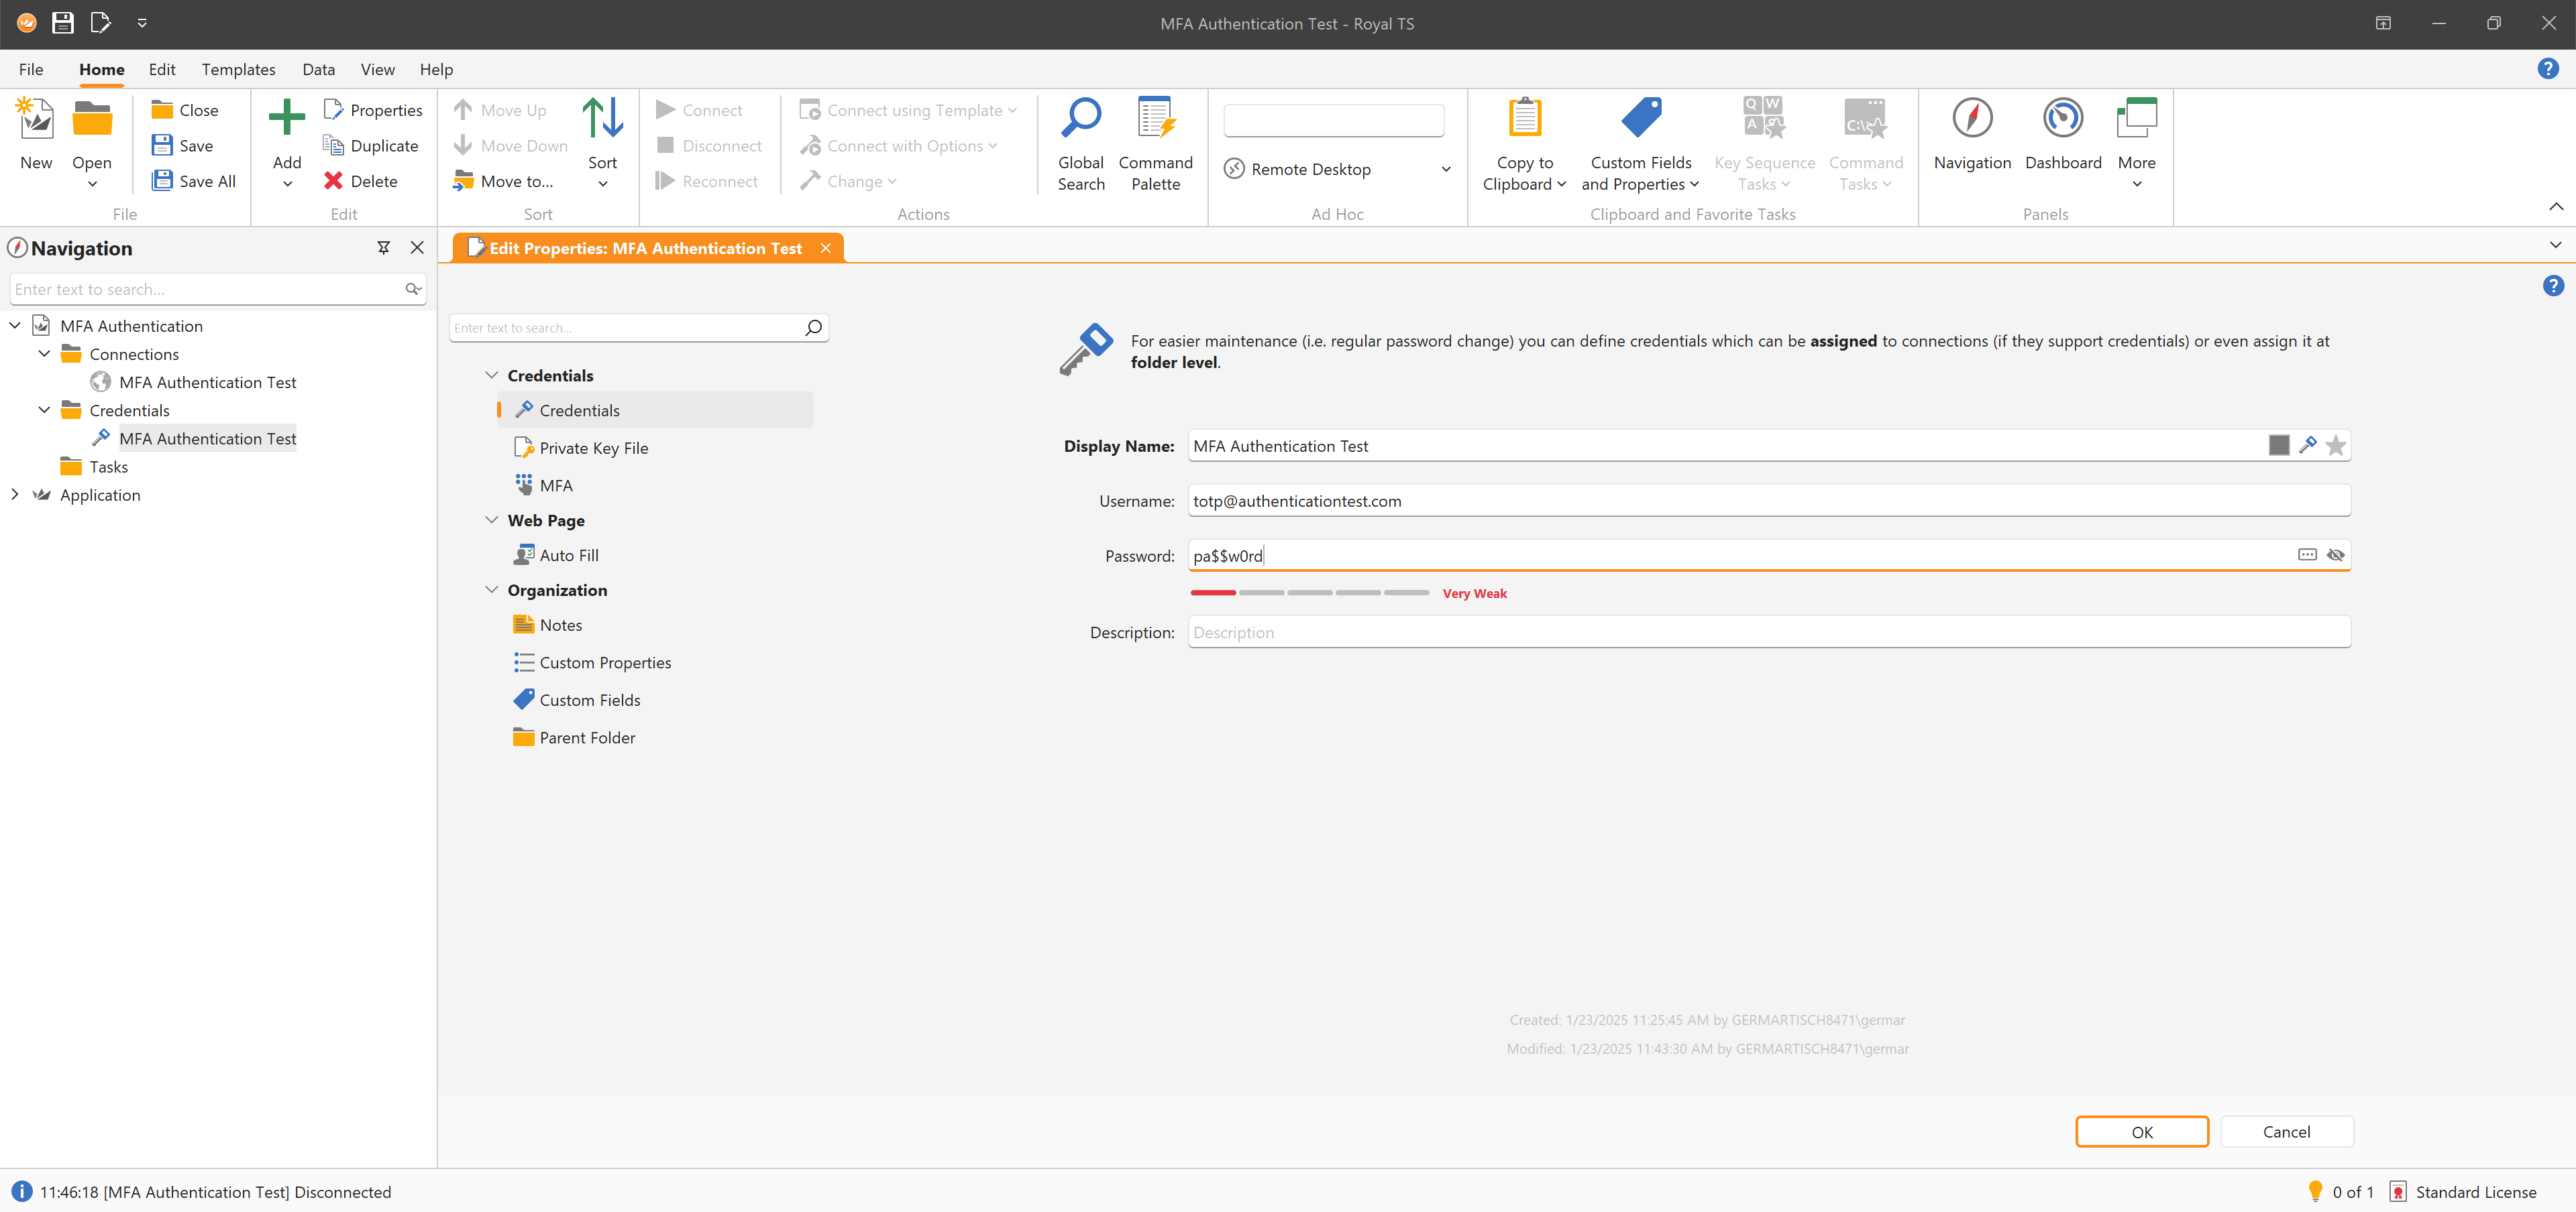
Task: Toggle the favorite star for Display Name
Action: (2335, 446)
